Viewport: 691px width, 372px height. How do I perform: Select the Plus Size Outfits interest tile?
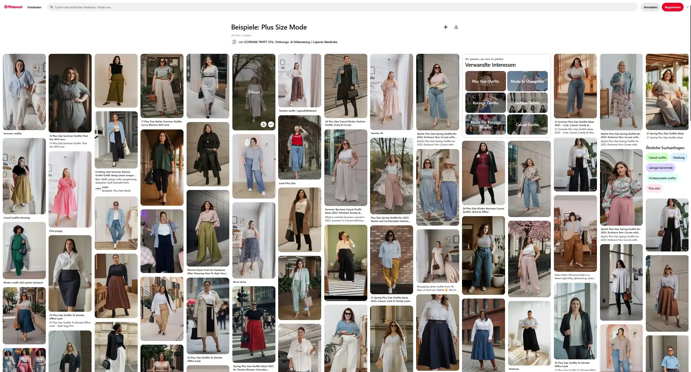(x=485, y=81)
